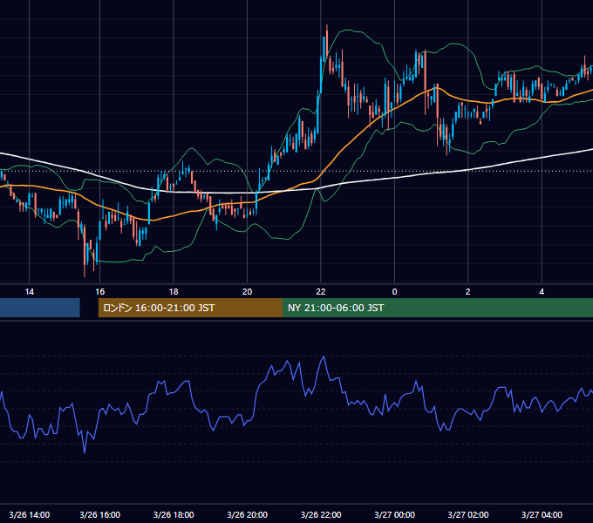Viewport: 593px width, 523px height.
Task: Click hour label 20 on price chart axis
Action: tap(247, 292)
